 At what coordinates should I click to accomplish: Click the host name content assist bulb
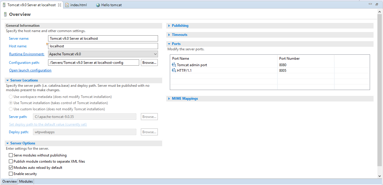coord(47,44)
